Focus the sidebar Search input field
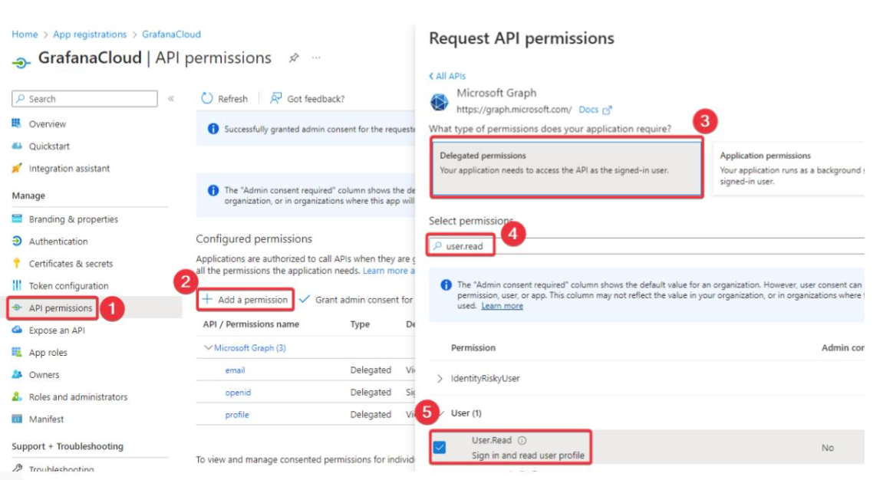 85,98
